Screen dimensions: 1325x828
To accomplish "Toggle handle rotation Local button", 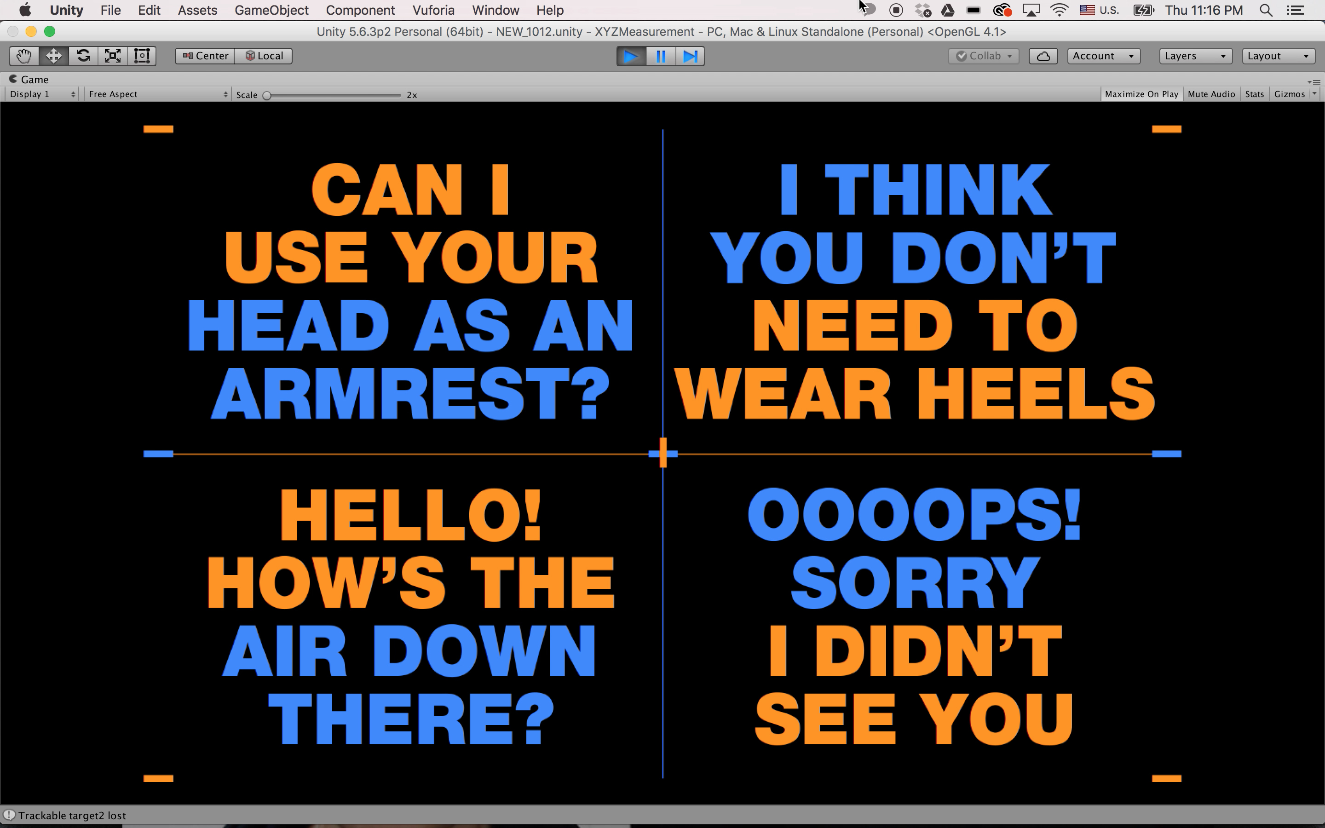I will click(263, 56).
